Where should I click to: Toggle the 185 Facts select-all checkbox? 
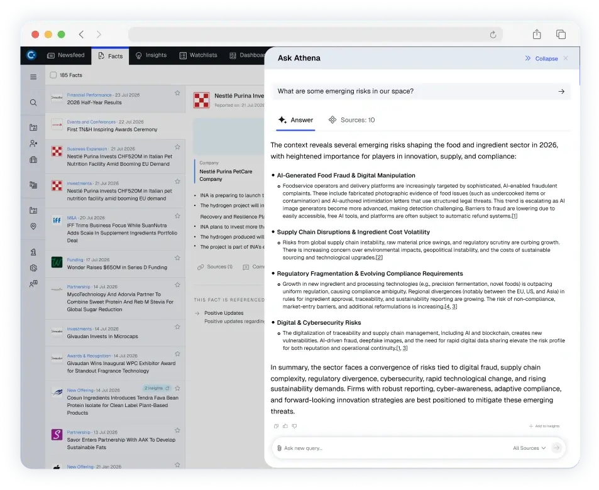tap(53, 75)
